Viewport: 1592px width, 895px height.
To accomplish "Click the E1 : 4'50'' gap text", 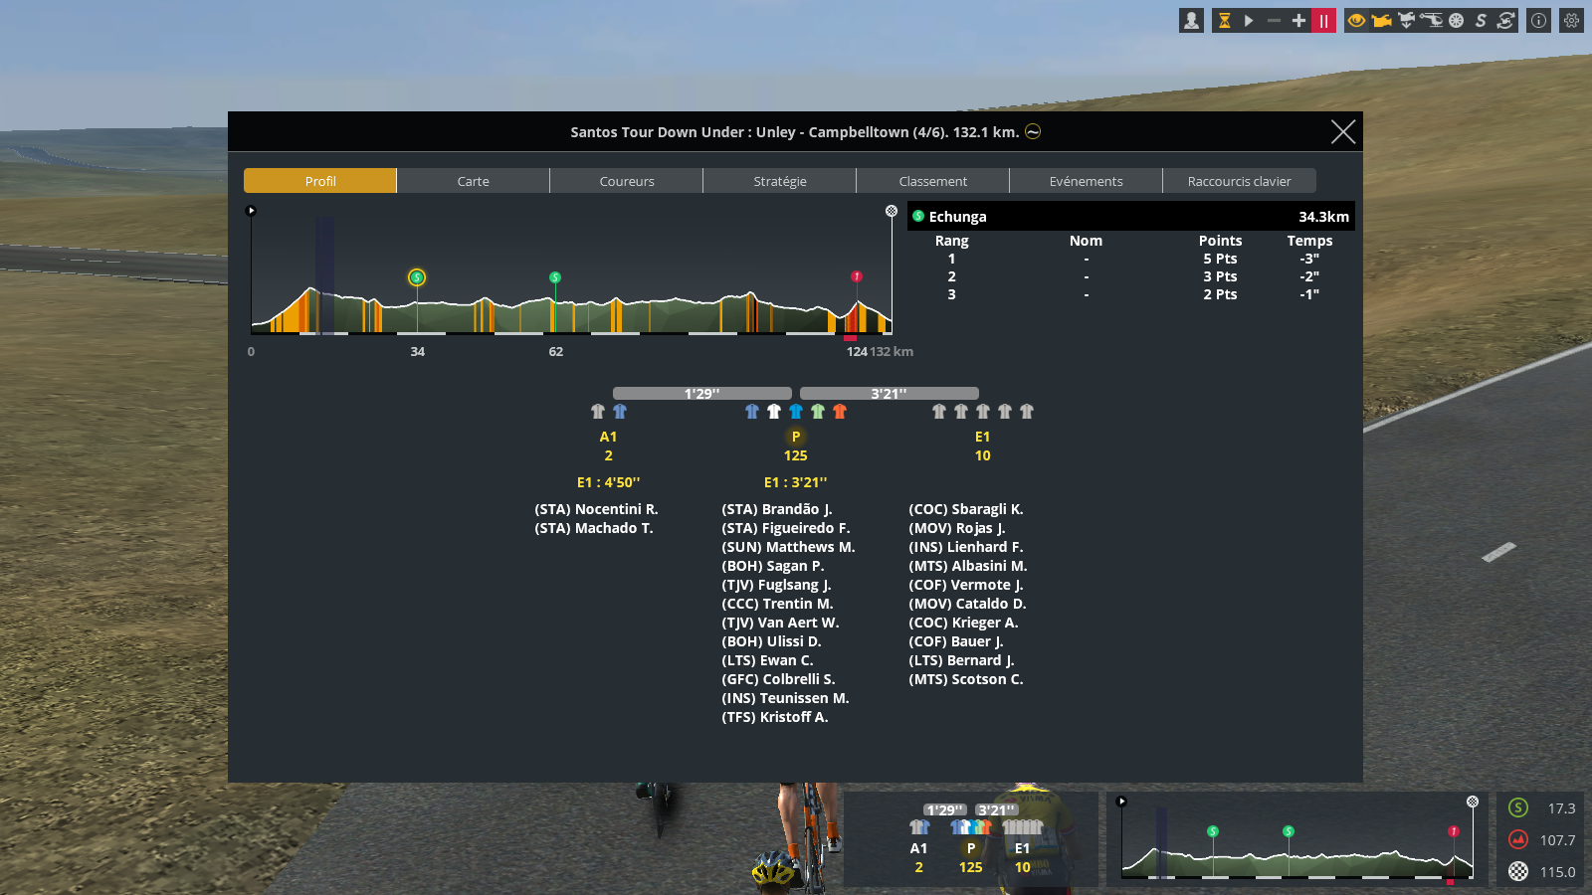I will tap(608, 482).
